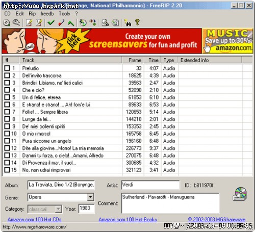Tick checkbox for track 6 E strano!
The image size is (255, 232).
[7, 105]
